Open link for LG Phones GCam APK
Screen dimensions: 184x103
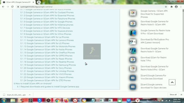[x=45, y=43]
